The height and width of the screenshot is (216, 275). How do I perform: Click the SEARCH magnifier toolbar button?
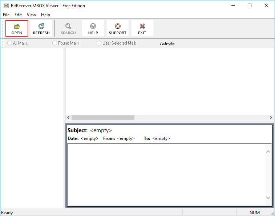click(x=68, y=29)
